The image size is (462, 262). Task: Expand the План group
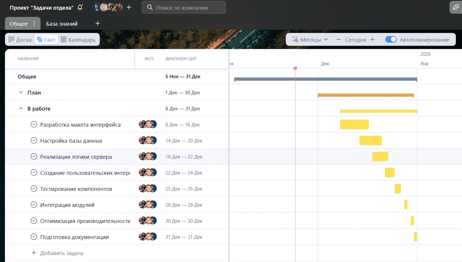[21, 92]
